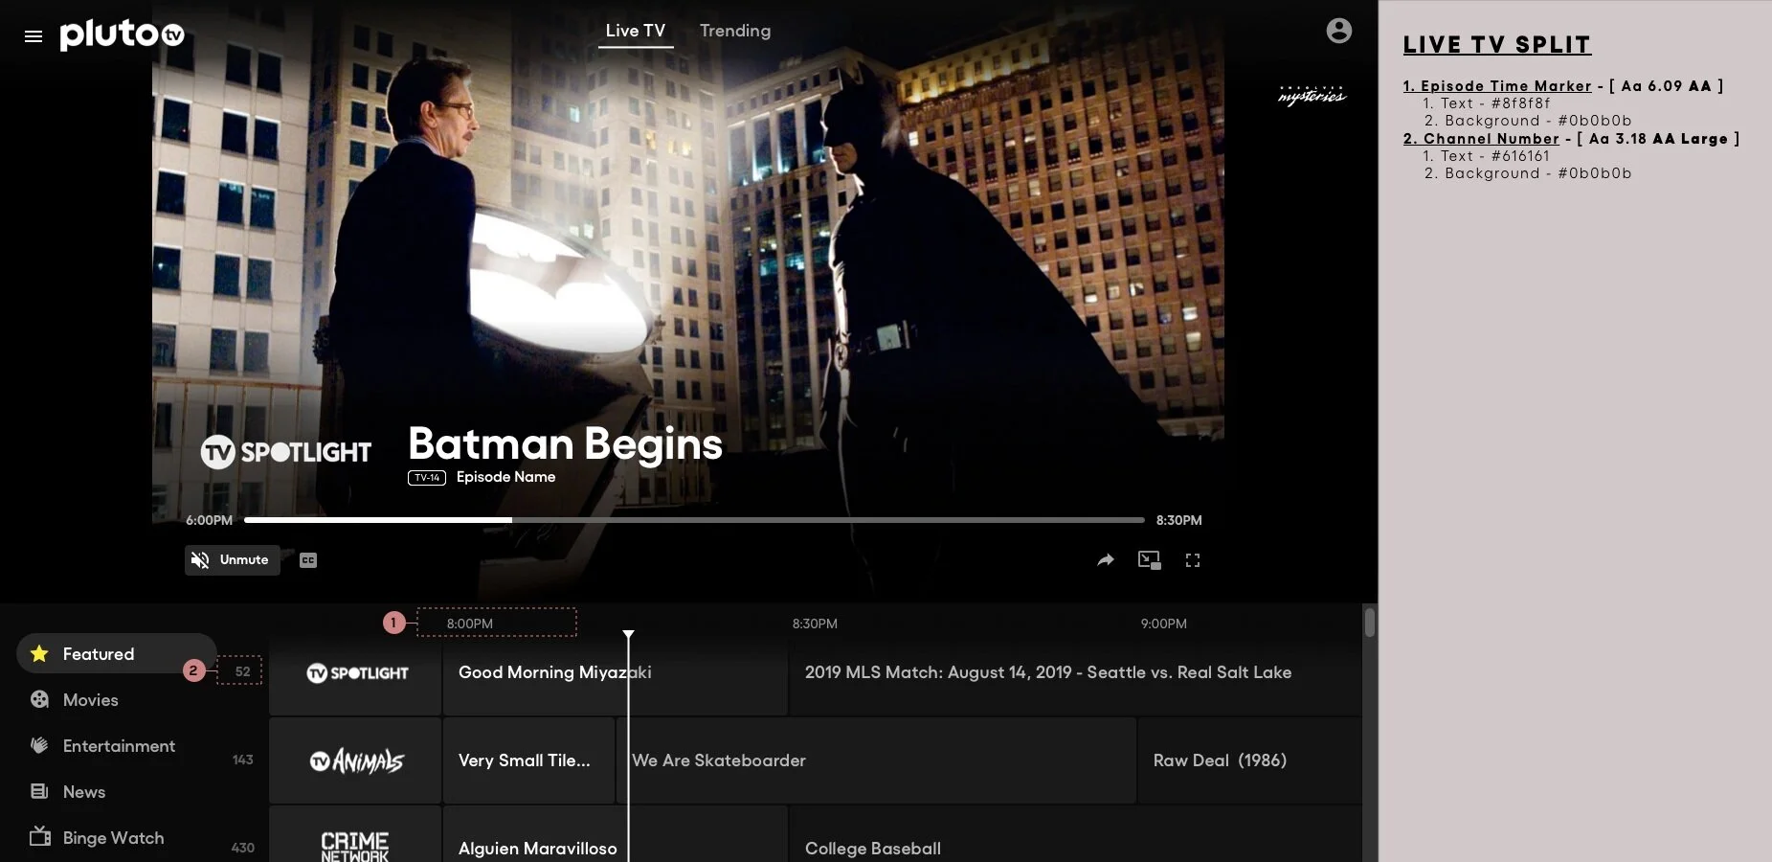Select the 2019 MLS Match program
The height and width of the screenshot is (862, 1772).
1075,673
